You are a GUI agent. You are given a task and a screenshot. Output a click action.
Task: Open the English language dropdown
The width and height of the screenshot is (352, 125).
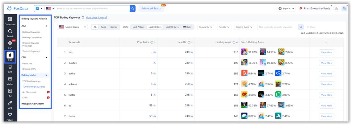point(286,9)
